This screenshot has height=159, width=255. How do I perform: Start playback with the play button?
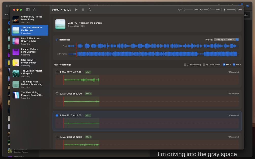[76, 10]
